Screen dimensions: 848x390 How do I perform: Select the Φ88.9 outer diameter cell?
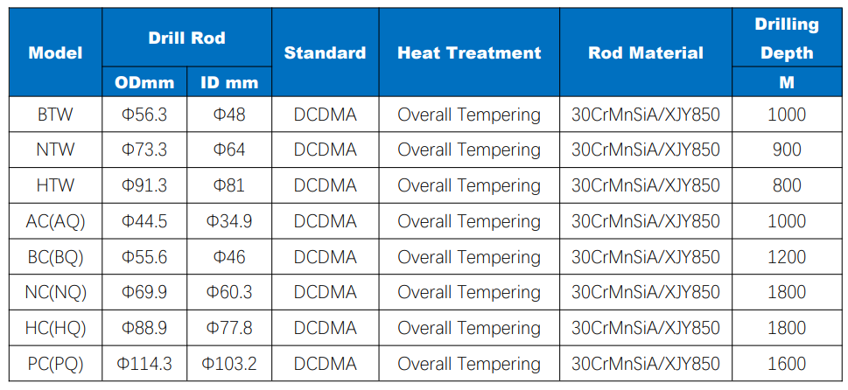pos(144,328)
